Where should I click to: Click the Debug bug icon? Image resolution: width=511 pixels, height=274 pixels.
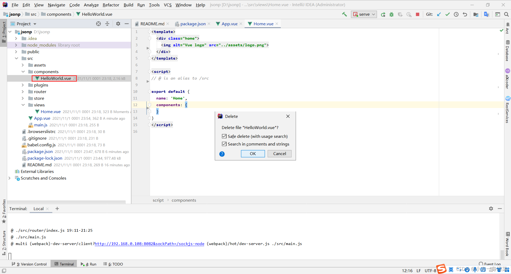point(392,14)
